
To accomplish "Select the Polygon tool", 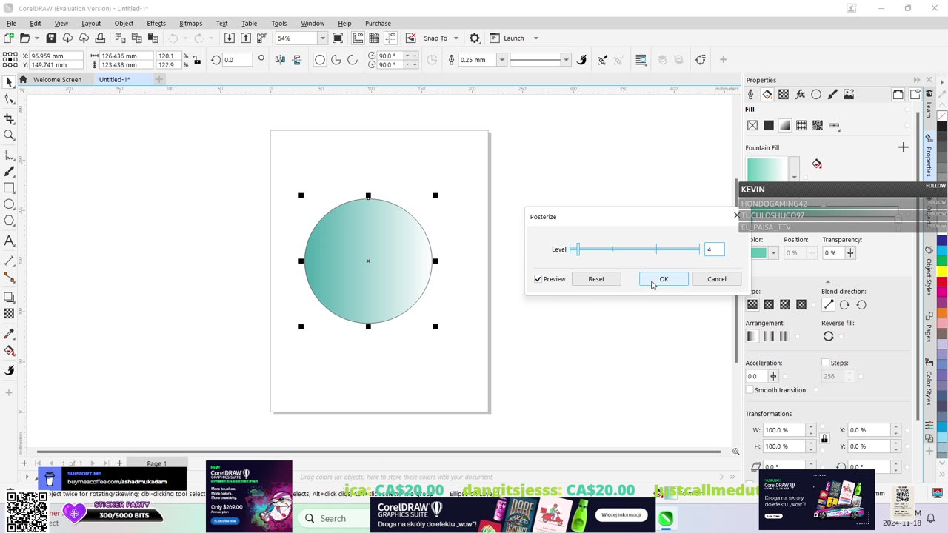I will 9,221.
